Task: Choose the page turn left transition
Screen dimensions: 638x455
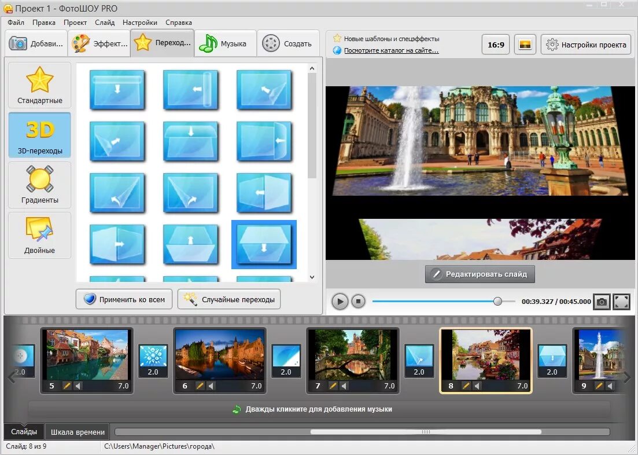Action: pyautogui.click(x=264, y=141)
